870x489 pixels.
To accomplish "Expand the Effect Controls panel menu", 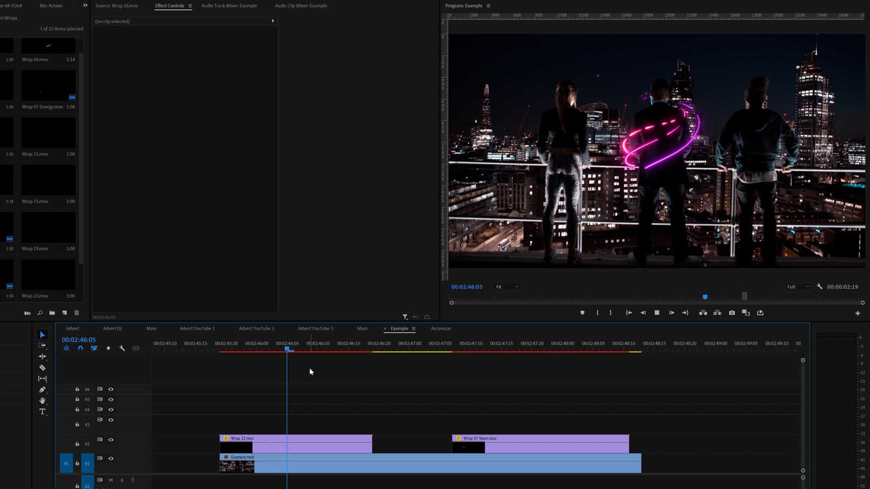I will click(x=189, y=6).
